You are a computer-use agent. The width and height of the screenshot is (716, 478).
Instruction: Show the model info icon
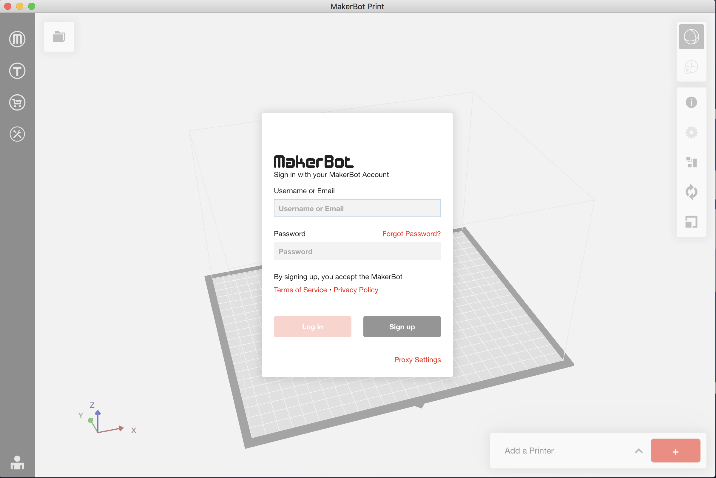click(691, 102)
